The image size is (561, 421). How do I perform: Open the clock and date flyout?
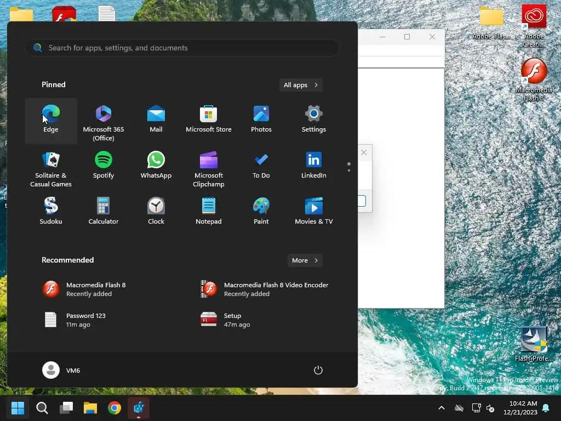point(520,408)
